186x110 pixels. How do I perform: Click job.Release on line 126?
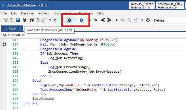[x=43, y=99]
